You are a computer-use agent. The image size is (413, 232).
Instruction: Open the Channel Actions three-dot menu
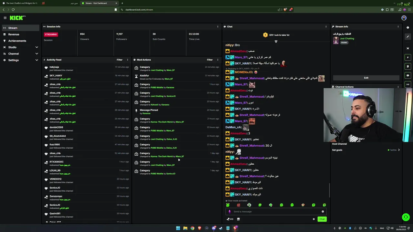(398, 87)
